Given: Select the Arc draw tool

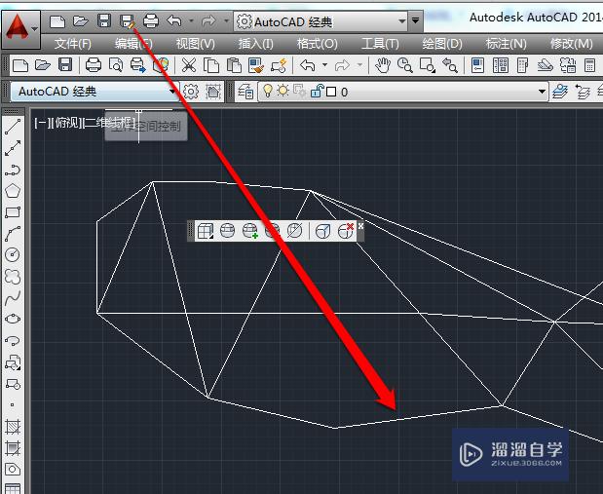Looking at the screenshot, I should click(x=13, y=234).
